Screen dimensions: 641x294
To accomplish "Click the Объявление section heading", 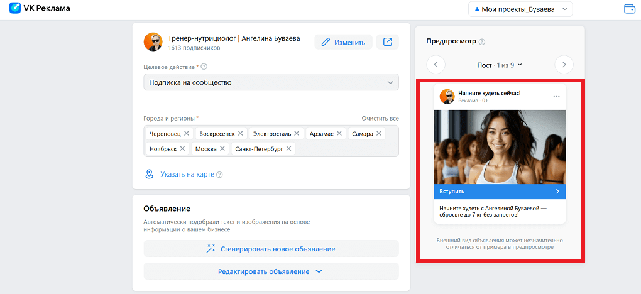I will (x=167, y=209).
